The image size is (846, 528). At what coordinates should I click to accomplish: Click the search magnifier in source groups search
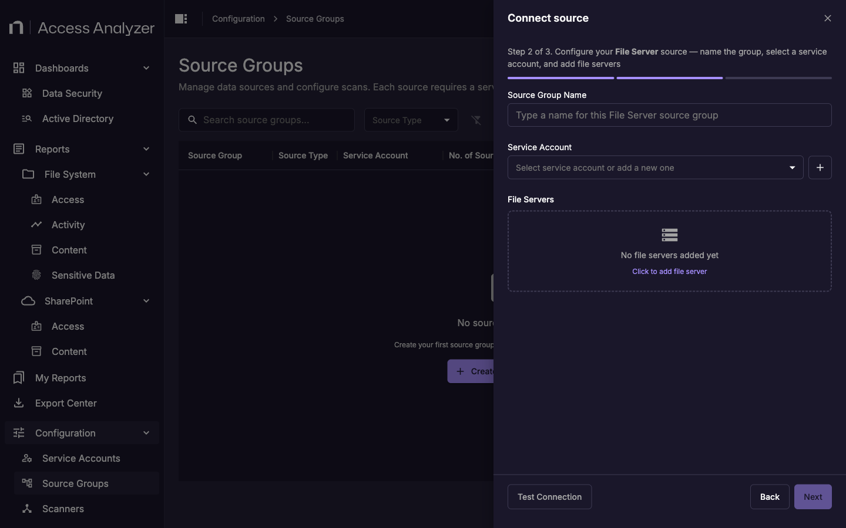click(192, 120)
